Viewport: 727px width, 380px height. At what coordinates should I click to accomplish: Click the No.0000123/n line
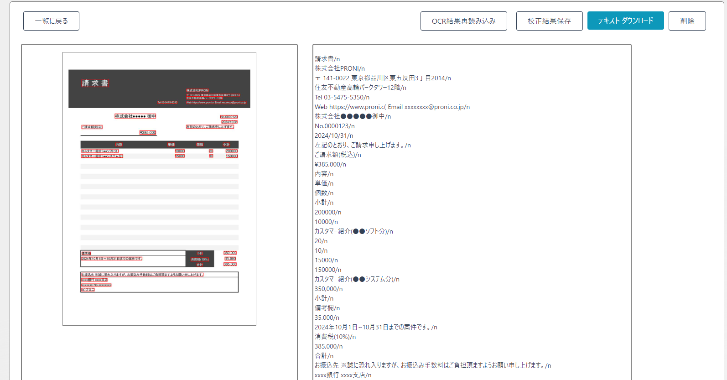point(335,126)
